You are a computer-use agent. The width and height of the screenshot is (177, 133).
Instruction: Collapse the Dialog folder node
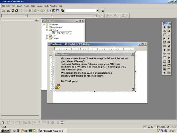[x=47, y=30]
